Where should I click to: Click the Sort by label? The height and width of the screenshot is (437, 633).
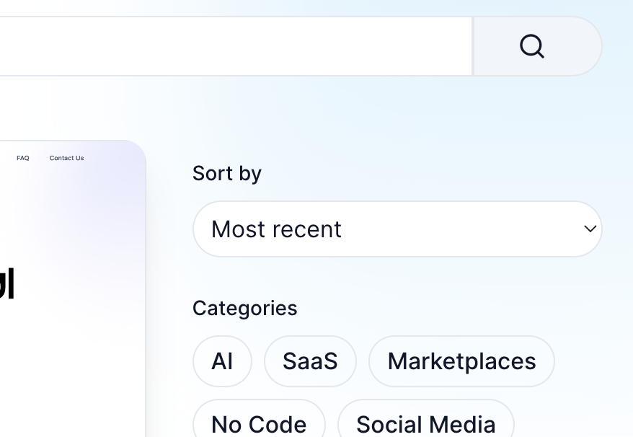(226, 174)
